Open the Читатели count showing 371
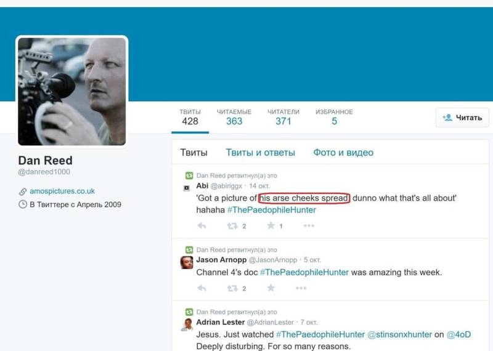Viewport: 493px width, 351px height. 283,118
